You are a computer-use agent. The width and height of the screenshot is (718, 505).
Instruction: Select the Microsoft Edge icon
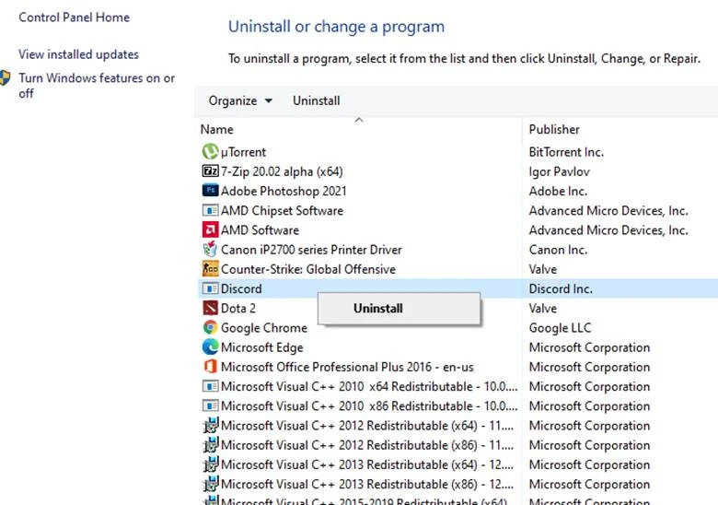click(x=210, y=347)
